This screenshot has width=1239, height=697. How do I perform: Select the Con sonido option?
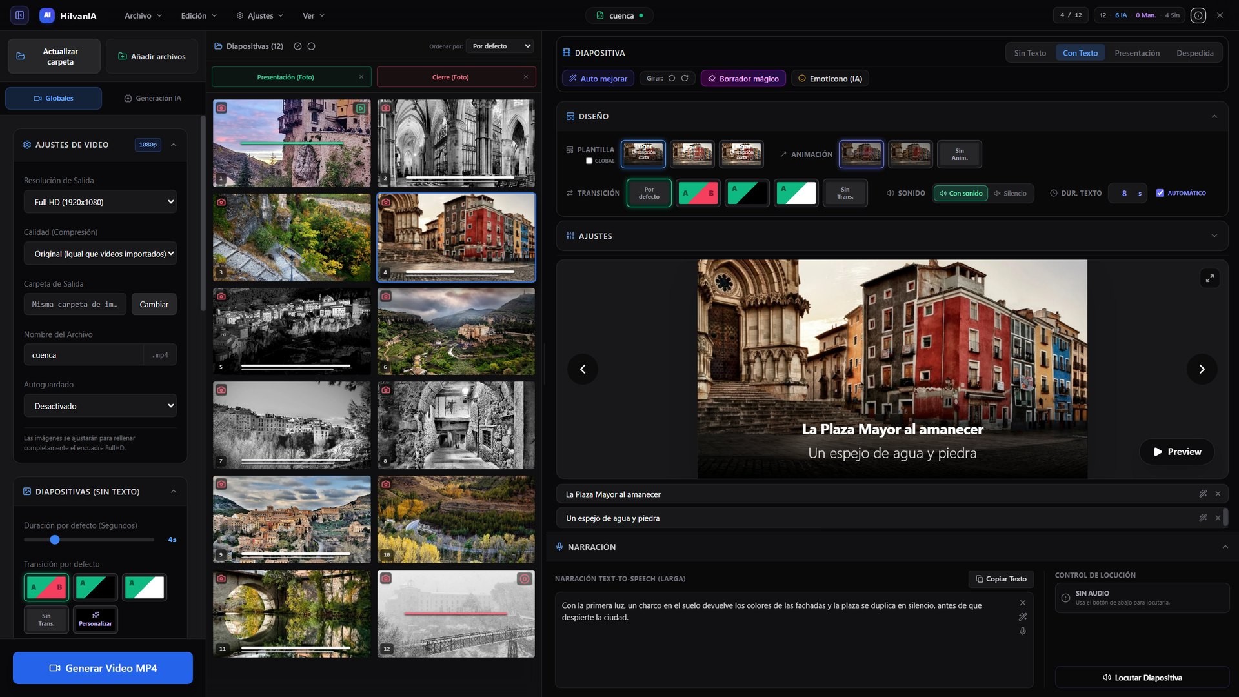pos(961,193)
